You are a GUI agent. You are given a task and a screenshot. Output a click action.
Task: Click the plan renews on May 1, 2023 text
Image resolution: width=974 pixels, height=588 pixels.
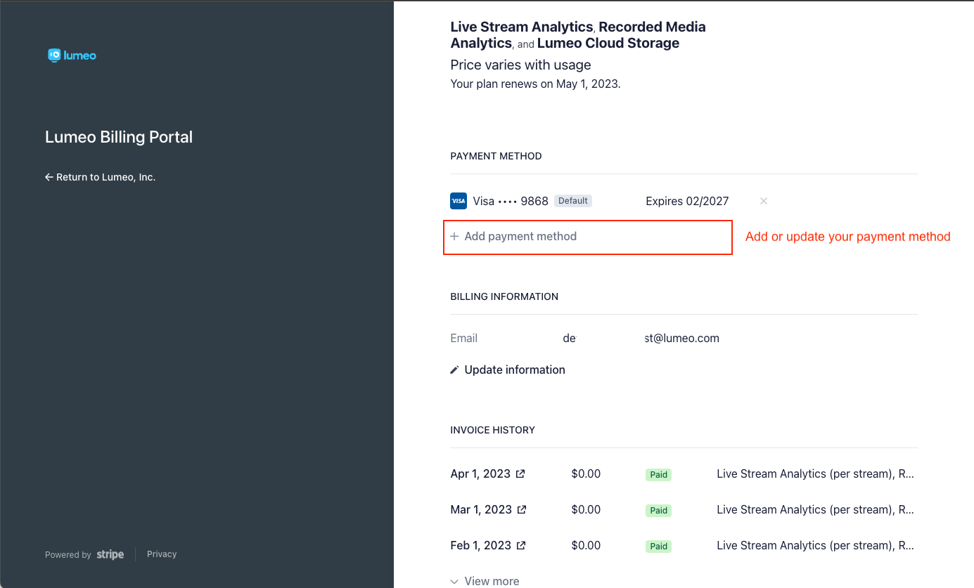(x=535, y=84)
